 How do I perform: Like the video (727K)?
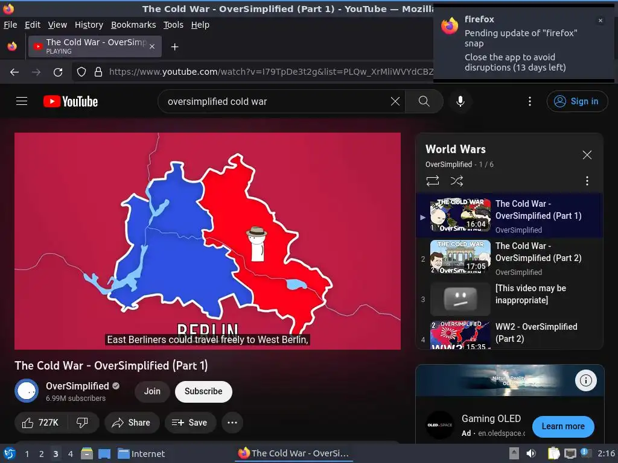tap(40, 423)
